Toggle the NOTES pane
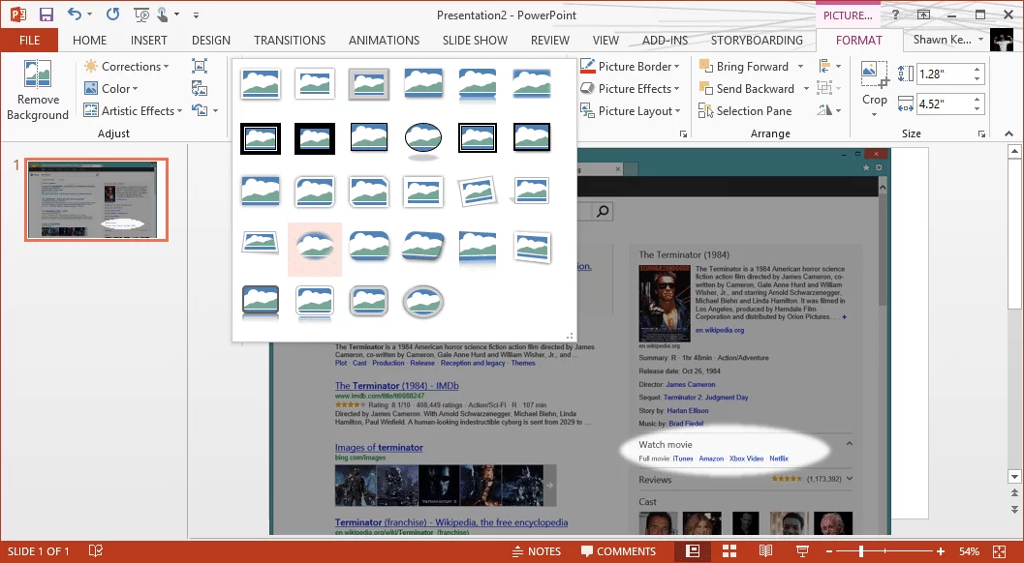1024x563 pixels. 537,551
